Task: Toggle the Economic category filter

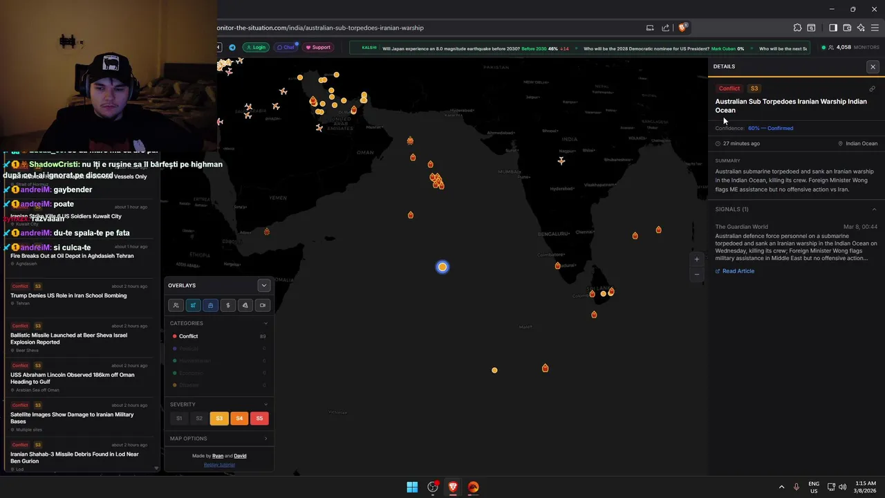Action: pos(219,373)
